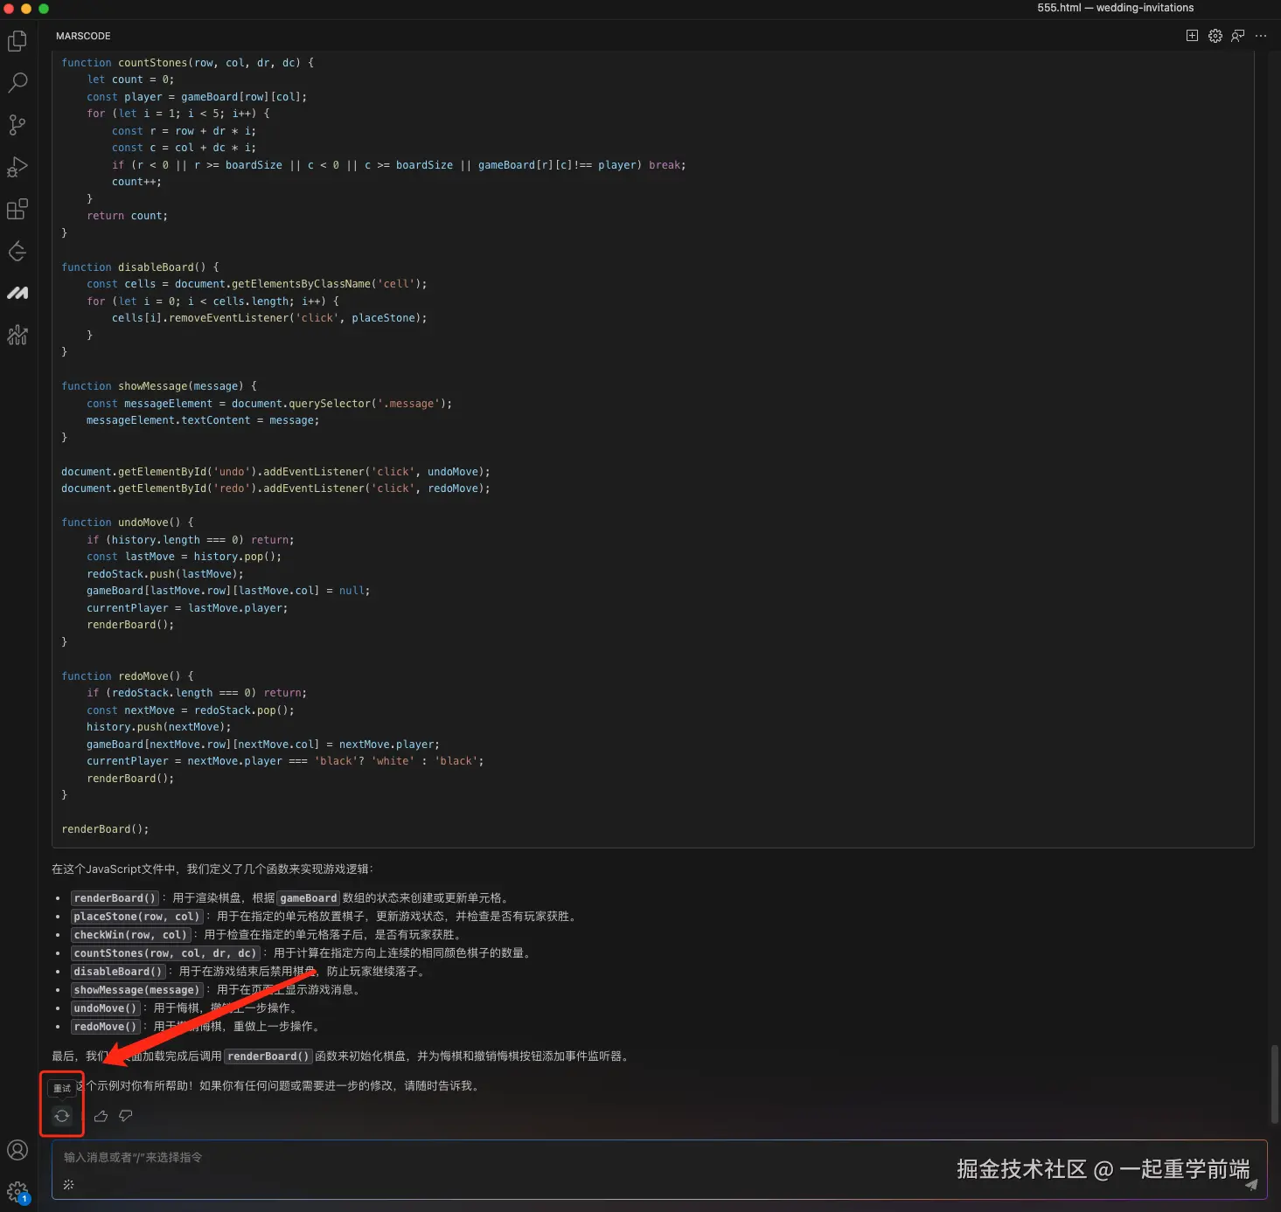Click the MARSCODE panel title
This screenshot has width=1281, height=1212.
tap(83, 36)
